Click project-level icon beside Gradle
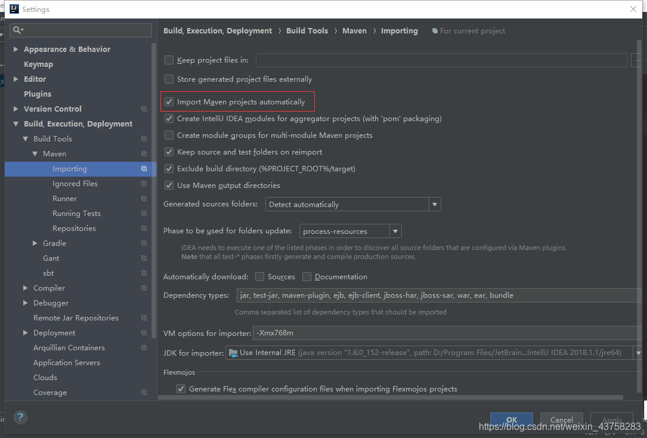Screen dimensions: 647x438 [x=144, y=243]
